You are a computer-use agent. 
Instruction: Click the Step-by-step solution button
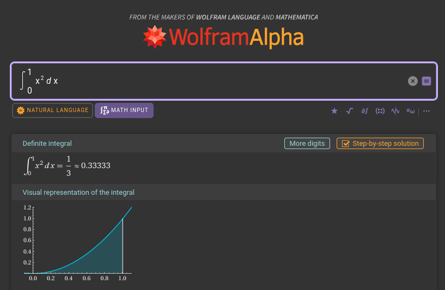click(x=380, y=144)
